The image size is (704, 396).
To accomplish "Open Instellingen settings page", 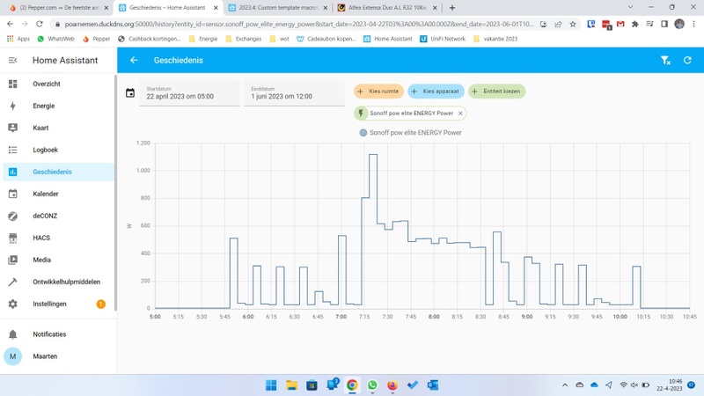I will pos(58,304).
